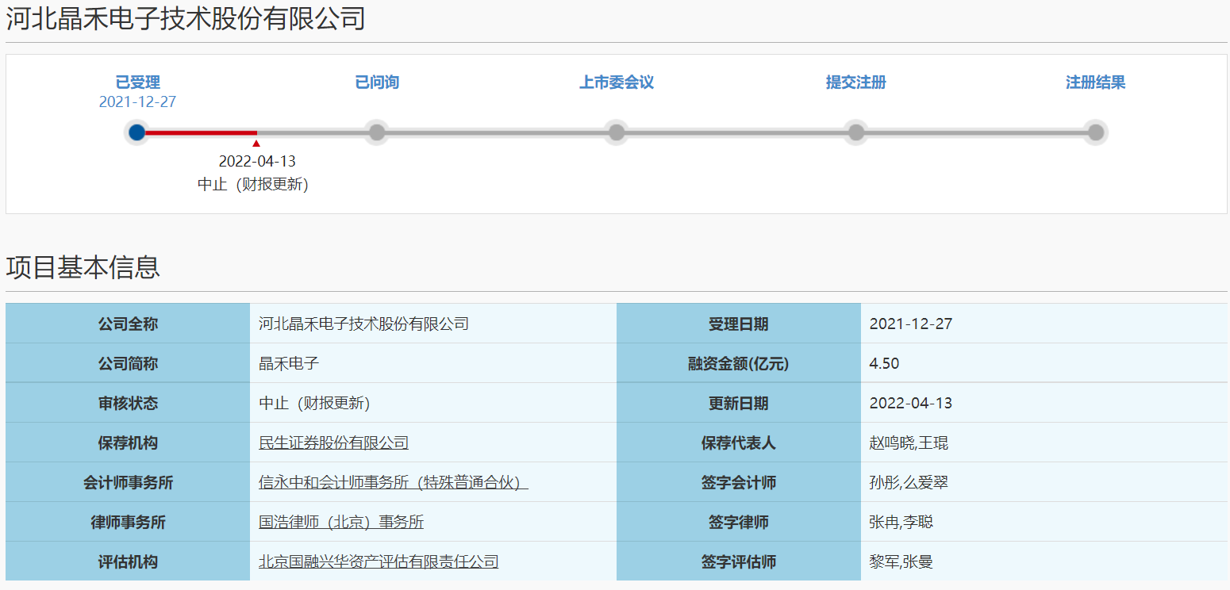
Task: Select the 已受理 stage label
Action: tap(138, 82)
